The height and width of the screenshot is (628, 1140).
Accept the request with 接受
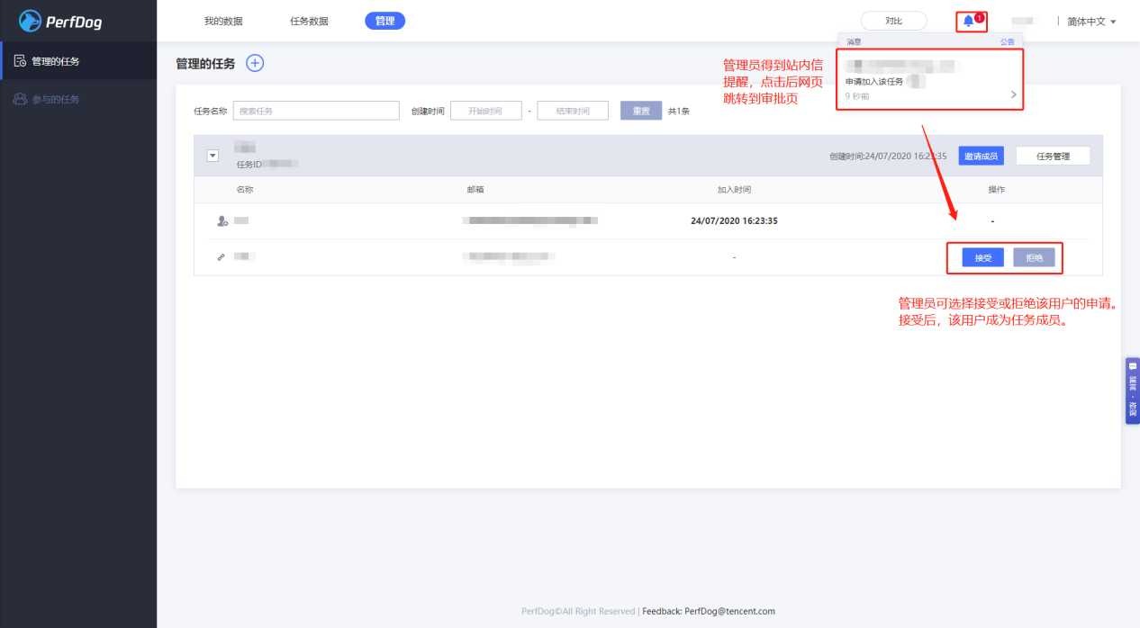(982, 258)
